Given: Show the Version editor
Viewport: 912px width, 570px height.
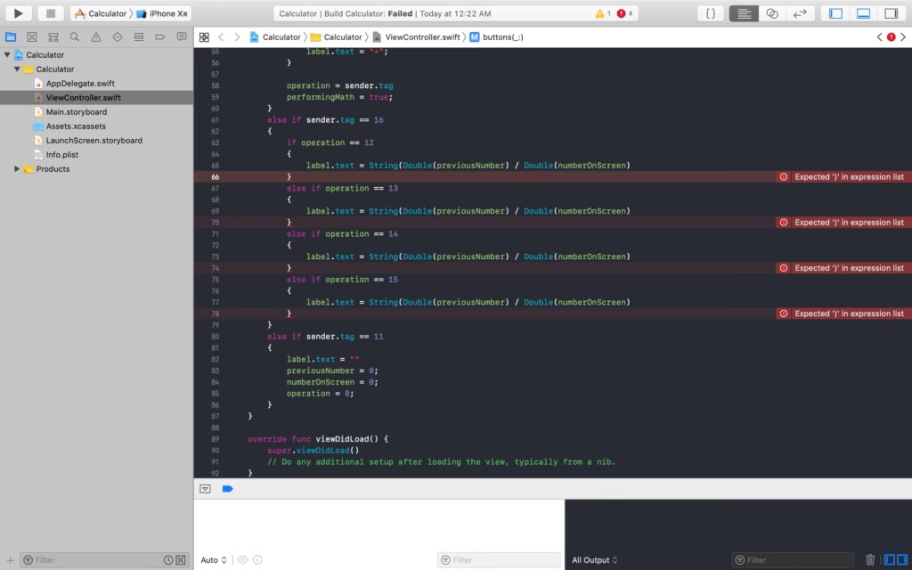Looking at the screenshot, I should click(800, 13).
